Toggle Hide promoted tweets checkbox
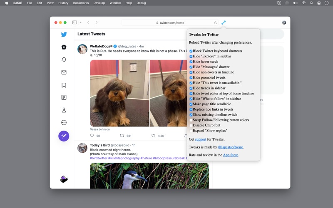The image size is (333, 208). (191, 77)
